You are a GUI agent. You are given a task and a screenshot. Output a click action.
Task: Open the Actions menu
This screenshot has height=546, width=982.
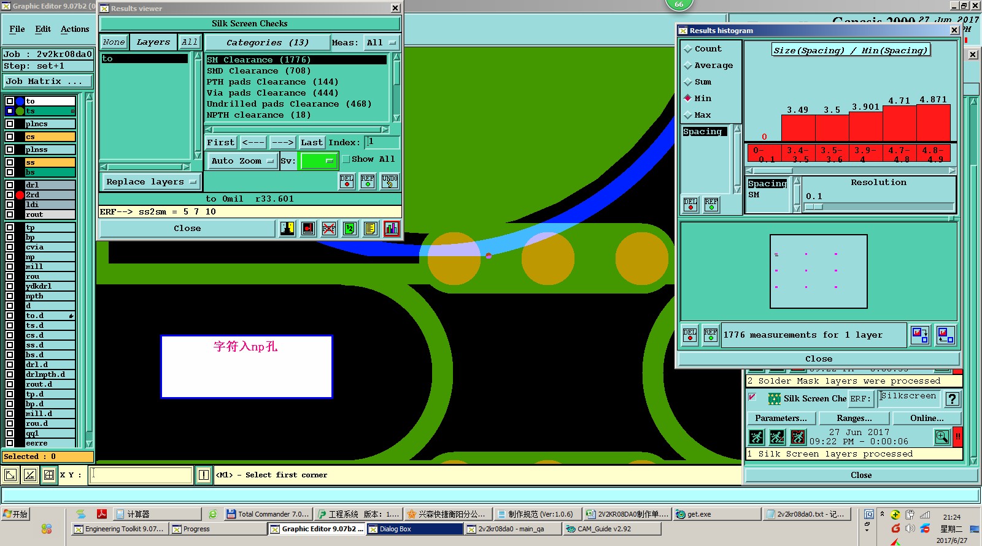click(x=75, y=29)
